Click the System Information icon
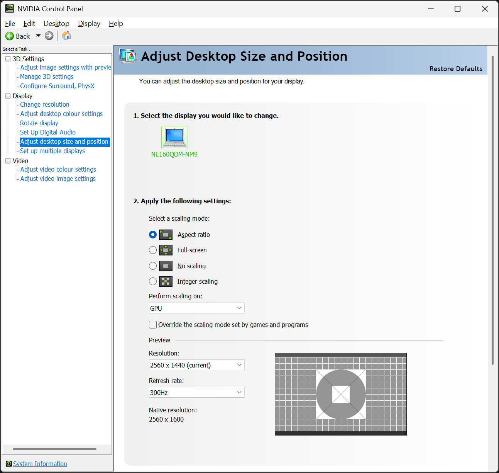499x473 pixels. [x=8, y=463]
